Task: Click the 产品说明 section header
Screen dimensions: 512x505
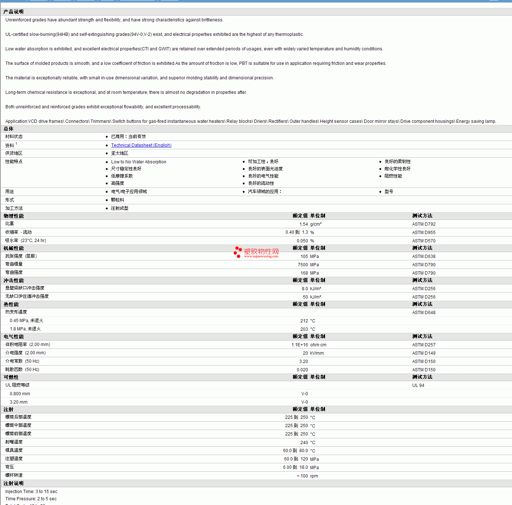Action: coord(13,12)
